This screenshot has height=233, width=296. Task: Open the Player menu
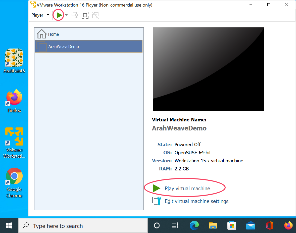coord(40,15)
